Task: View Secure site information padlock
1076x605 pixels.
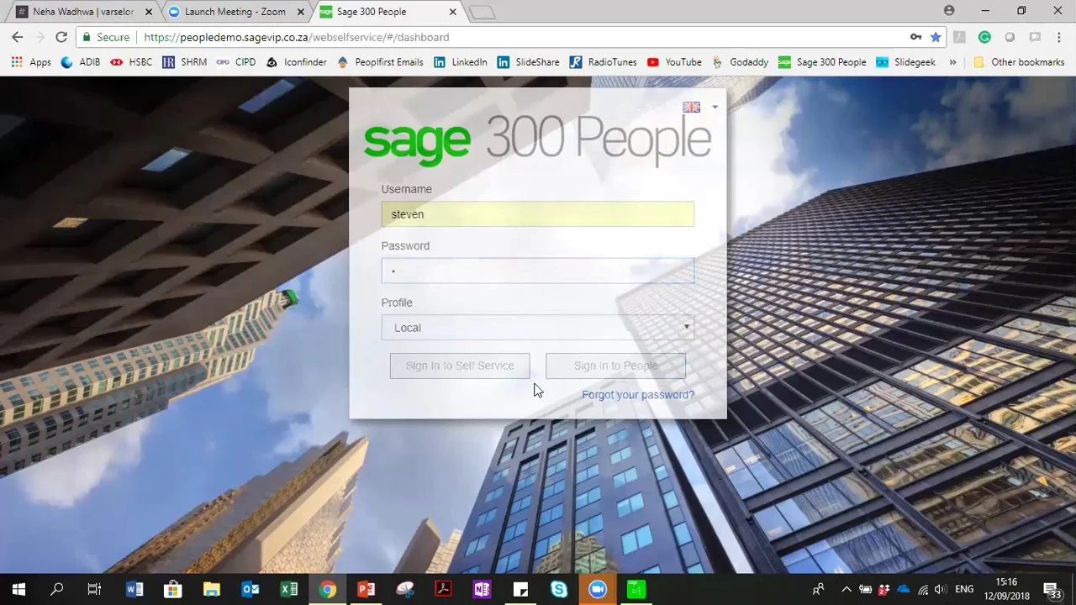Action: (105, 37)
